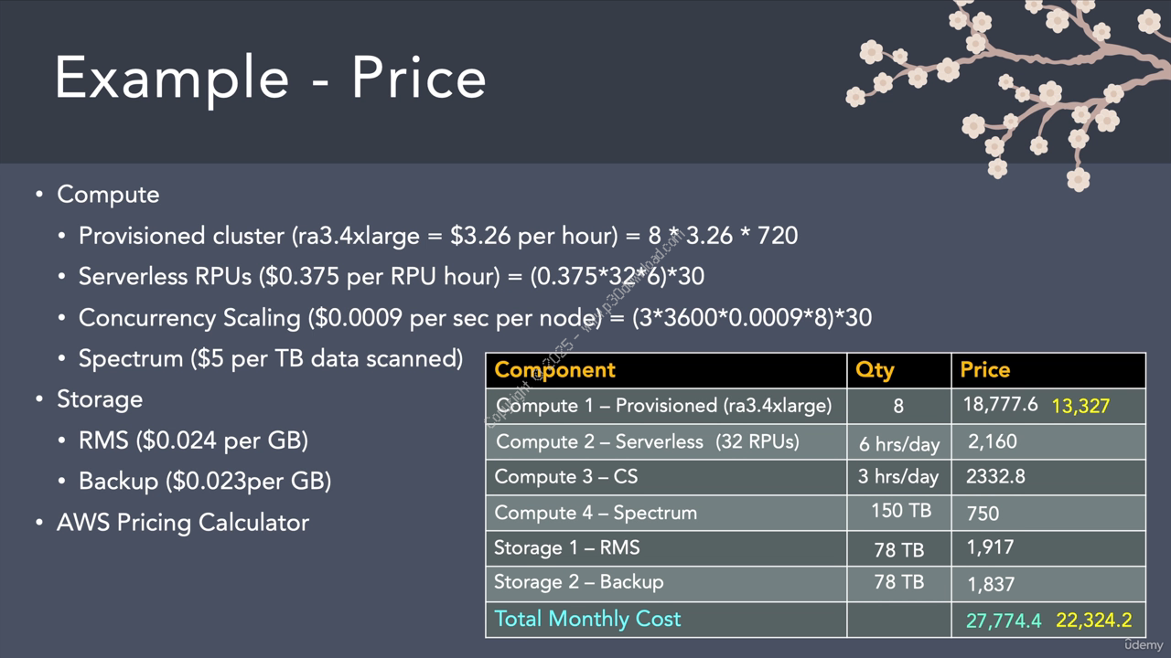Select the 150 TB Spectrum quantity cell
Viewport: 1171px width, 658px height.
tap(900, 511)
